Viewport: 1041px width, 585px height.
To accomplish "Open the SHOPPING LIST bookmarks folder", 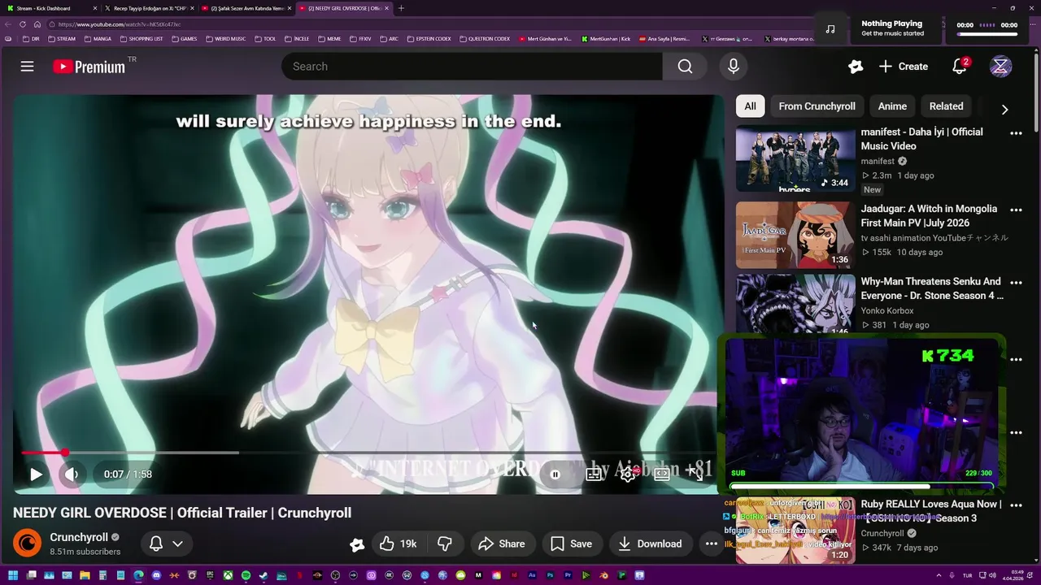I will [142, 38].
